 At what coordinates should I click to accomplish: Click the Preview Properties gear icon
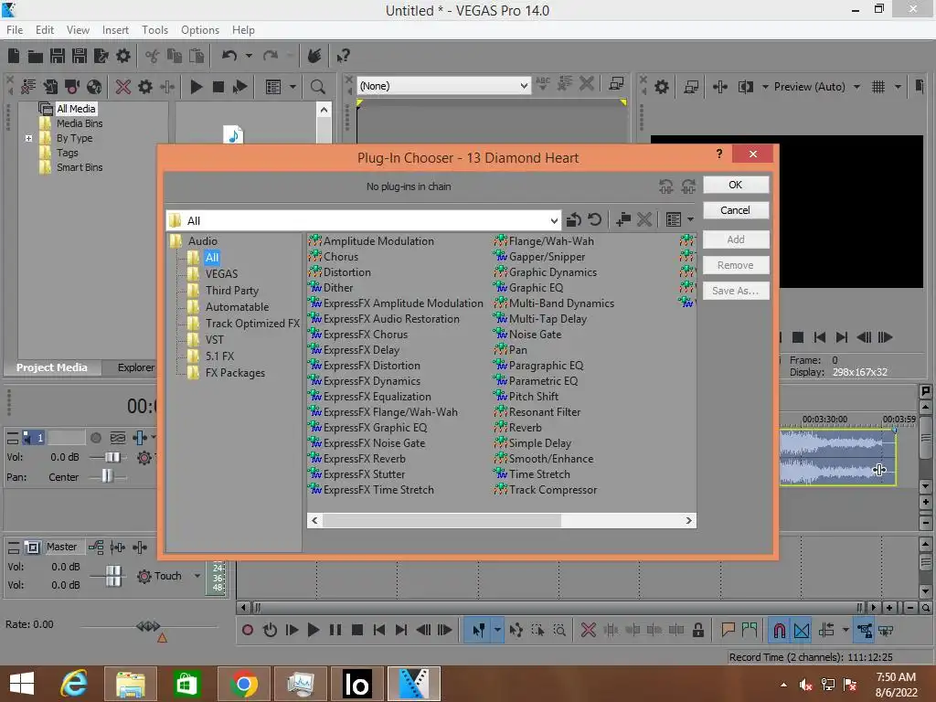(662, 87)
